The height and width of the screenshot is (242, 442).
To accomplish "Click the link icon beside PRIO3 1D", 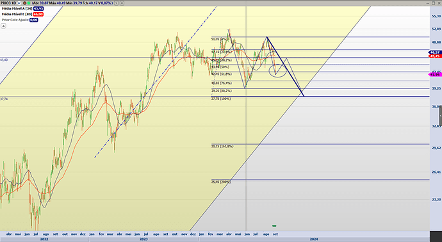I will coord(19,3).
